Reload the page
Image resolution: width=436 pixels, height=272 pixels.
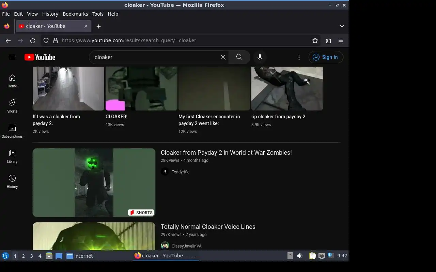[x=33, y=40]
